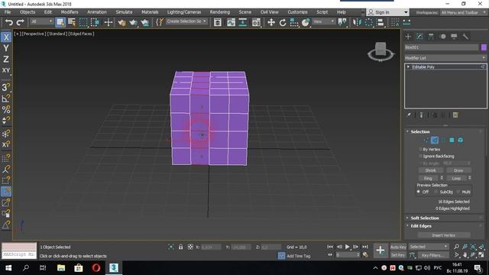The width and height of the screenshot is (489, 275).
Task: Open the Motion command panel
Action: [x=442, y=37]
